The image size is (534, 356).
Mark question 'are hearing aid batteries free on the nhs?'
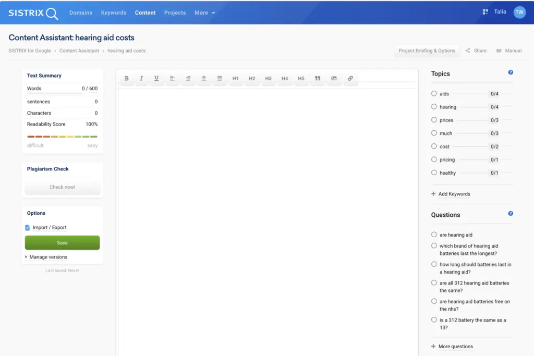434,301
